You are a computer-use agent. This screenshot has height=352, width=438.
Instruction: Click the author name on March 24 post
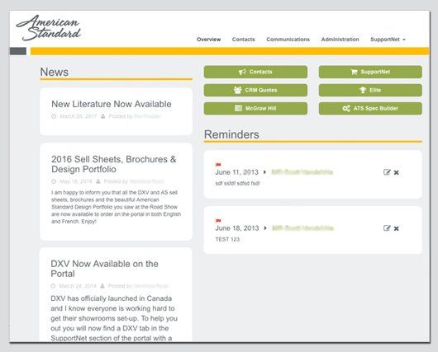click(151, 286)
